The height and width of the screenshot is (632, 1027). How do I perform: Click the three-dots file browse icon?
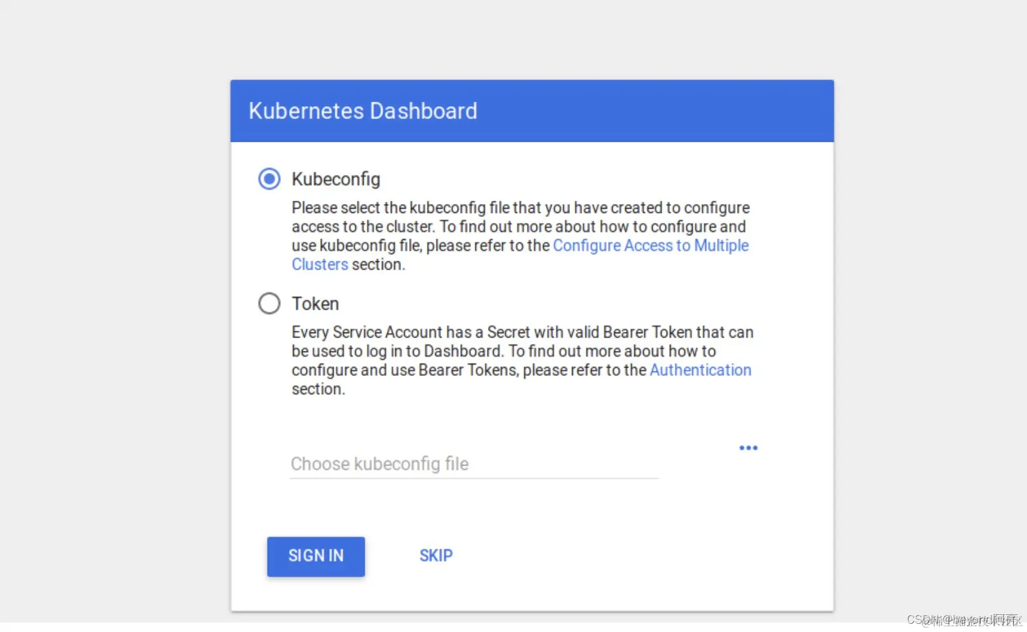point(748,448)
